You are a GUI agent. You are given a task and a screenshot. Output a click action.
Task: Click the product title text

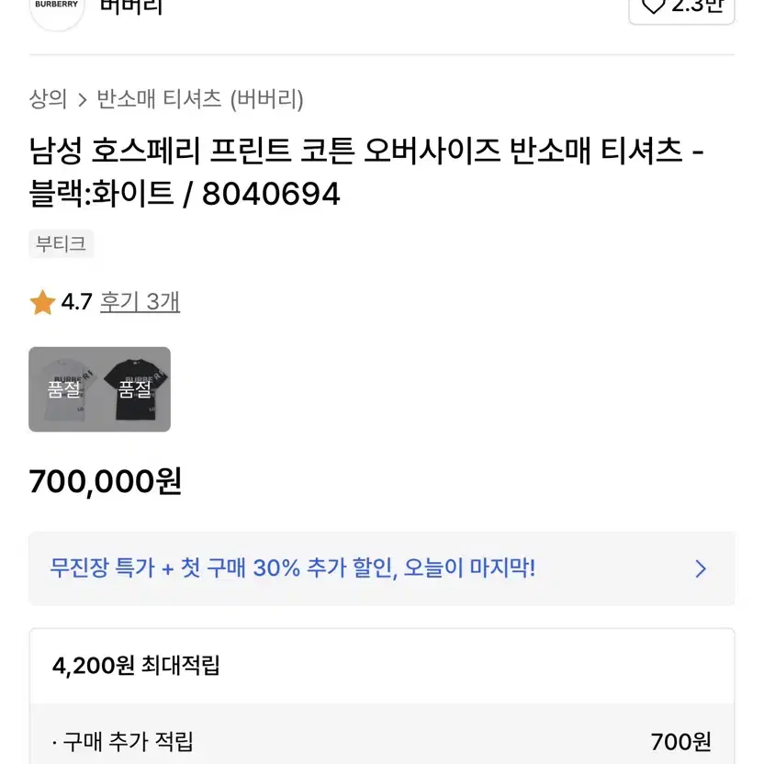[366, 172]
